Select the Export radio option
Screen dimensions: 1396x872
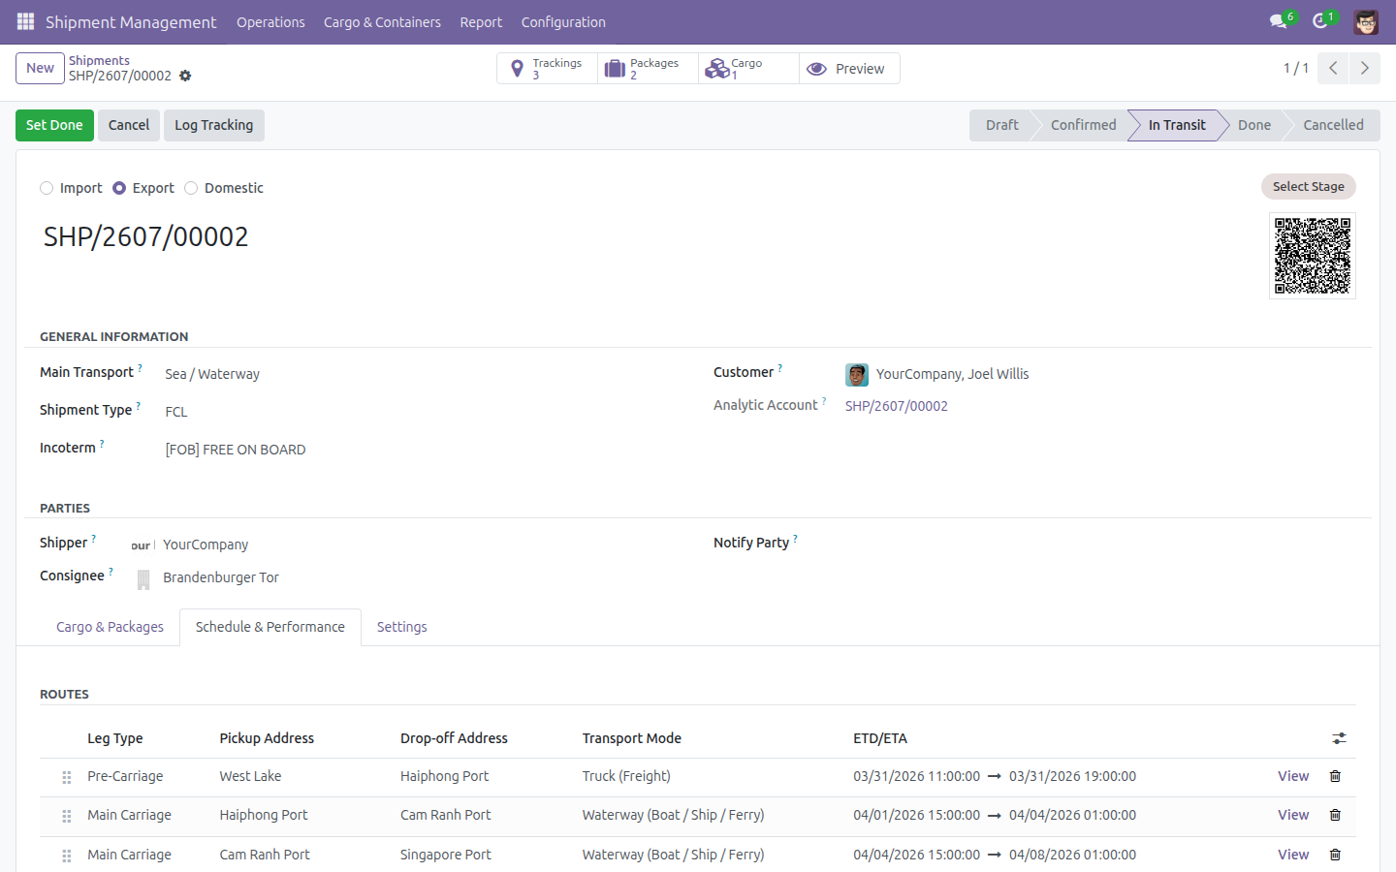119,188
